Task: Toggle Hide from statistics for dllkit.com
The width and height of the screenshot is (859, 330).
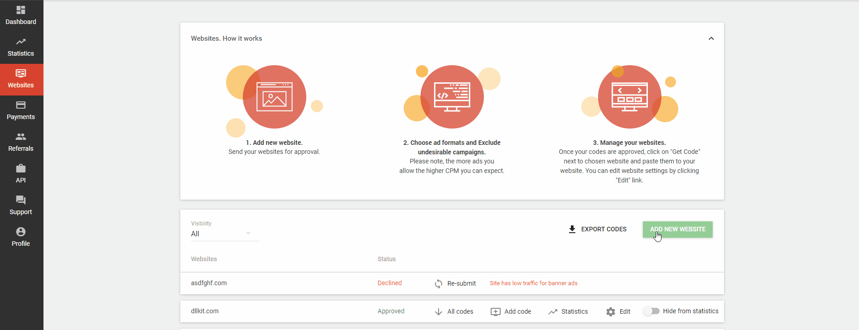Action: pos(651,311)
